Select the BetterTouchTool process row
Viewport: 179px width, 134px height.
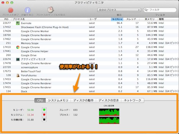[89, 71]
